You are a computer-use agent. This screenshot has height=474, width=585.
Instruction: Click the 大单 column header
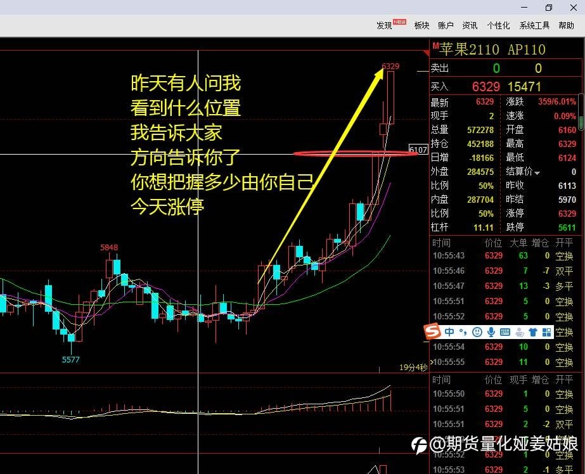tap(518, 243)
